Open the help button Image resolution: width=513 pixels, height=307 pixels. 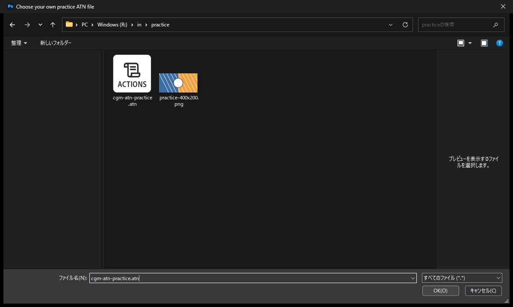499,43
